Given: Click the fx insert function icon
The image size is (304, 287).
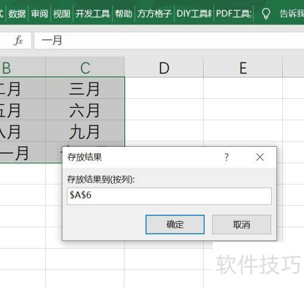Looking at the screenshot, I should pyautogui.click(x=18, y=40).
